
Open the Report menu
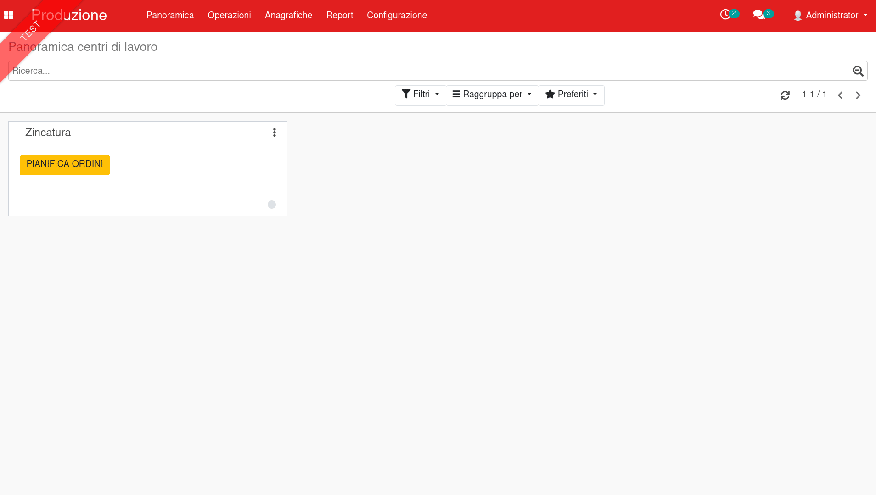click(x=339, y=15)
